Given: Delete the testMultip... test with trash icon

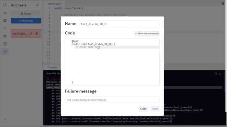Looking at the screenshot, I should [37, 34].
